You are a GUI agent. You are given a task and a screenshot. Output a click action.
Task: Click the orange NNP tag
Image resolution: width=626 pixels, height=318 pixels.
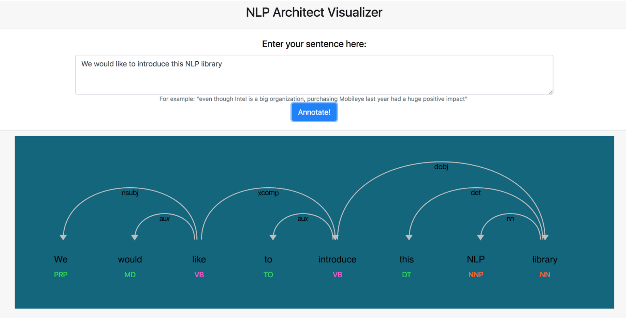476,275
